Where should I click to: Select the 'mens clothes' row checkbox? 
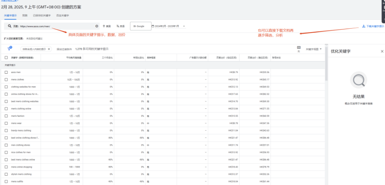[6, 79]
